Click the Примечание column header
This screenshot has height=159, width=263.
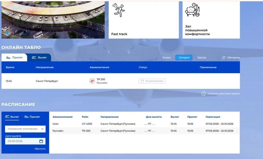point(208,68)
